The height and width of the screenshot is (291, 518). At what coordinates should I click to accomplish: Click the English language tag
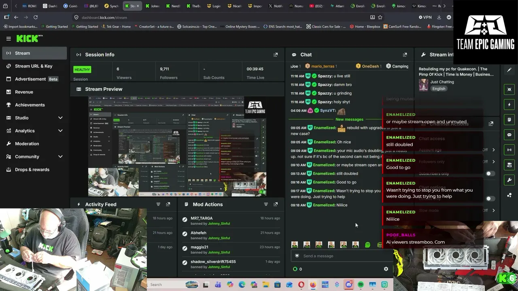click(x=439, y=89)
